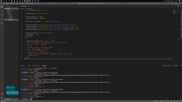Open the Help menu
182x102 pixels.
pyautogui.click(x=32, y=3)
